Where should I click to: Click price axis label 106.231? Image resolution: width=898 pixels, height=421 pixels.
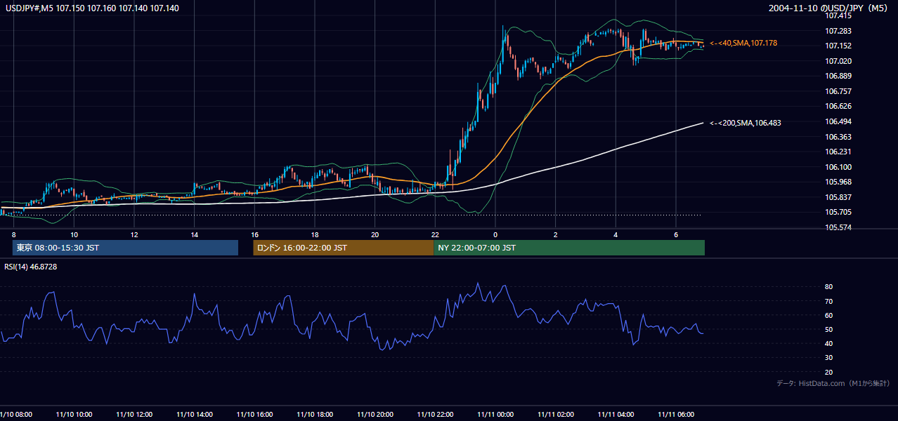click(x=840, y=152)
